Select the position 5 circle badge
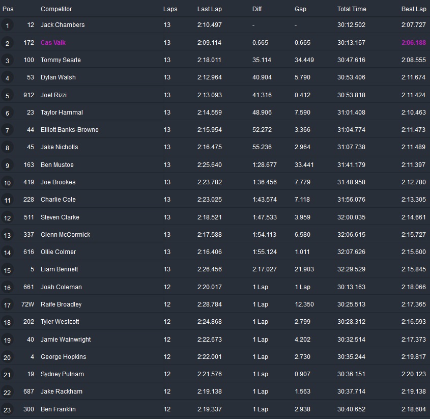This screenshot has width=430, height=419. click(x=7, y=95)
